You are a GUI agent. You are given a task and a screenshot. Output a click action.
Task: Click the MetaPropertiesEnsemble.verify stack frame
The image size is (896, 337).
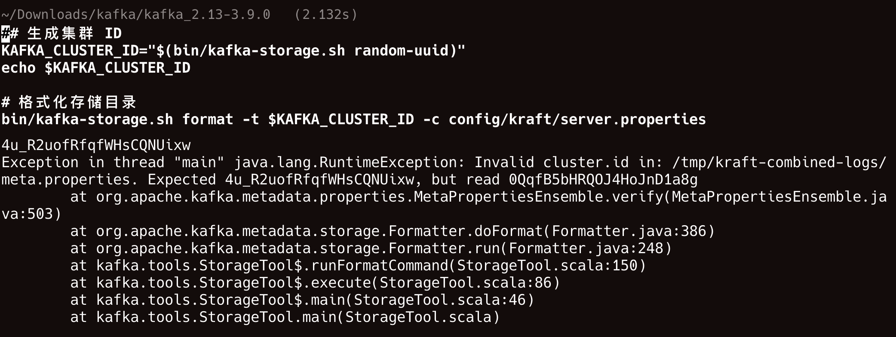point(478,197)
